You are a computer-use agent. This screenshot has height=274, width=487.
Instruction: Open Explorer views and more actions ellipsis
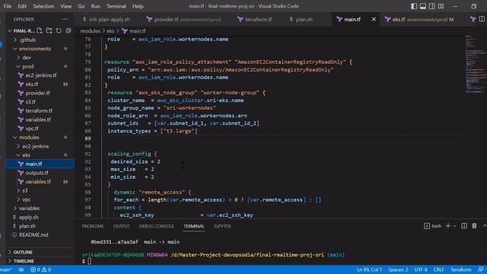[x=65, y=19]
